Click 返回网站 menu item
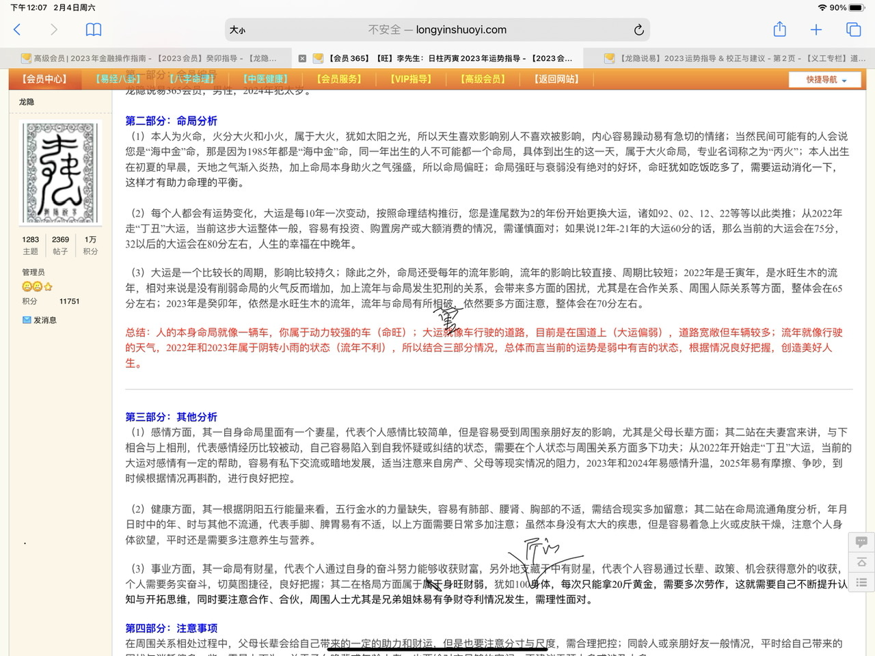The height and width of the screenshot is (656, 875). 557,79
